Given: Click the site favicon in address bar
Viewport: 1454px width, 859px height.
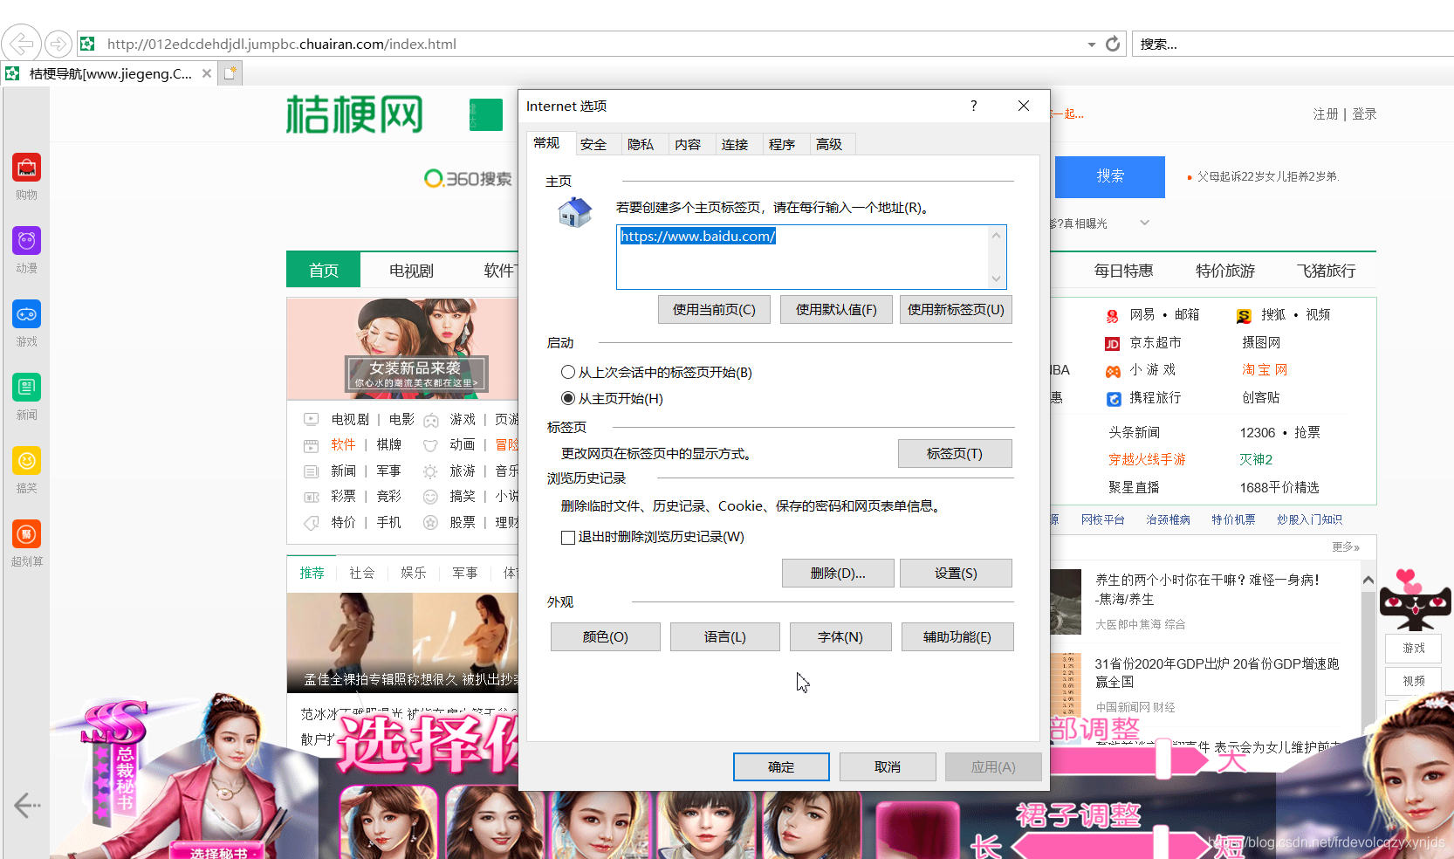Looking at the screenshot, I should coord(87,44).
